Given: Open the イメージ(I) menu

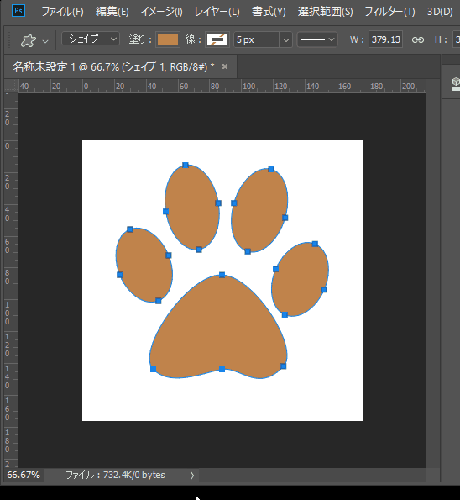Looking at the screenshot, I should [x=161, y=12].
